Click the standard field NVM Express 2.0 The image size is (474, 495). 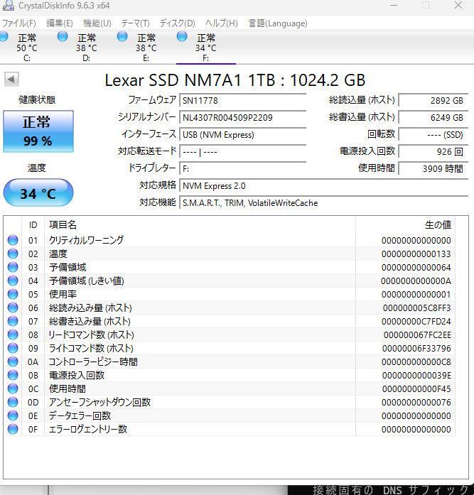click(x=323, y=186)
